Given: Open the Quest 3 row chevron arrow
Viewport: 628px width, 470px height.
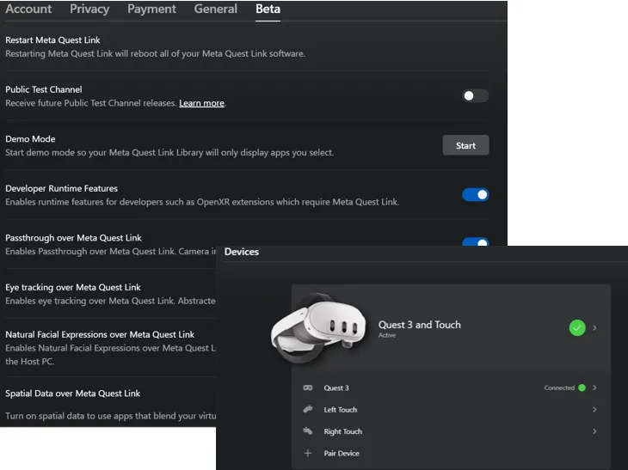Looking at the screenshot, I should click(594, 388).
